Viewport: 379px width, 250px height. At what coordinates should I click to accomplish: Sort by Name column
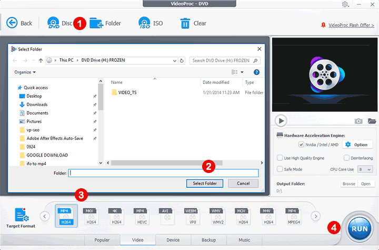coord(117,82)
